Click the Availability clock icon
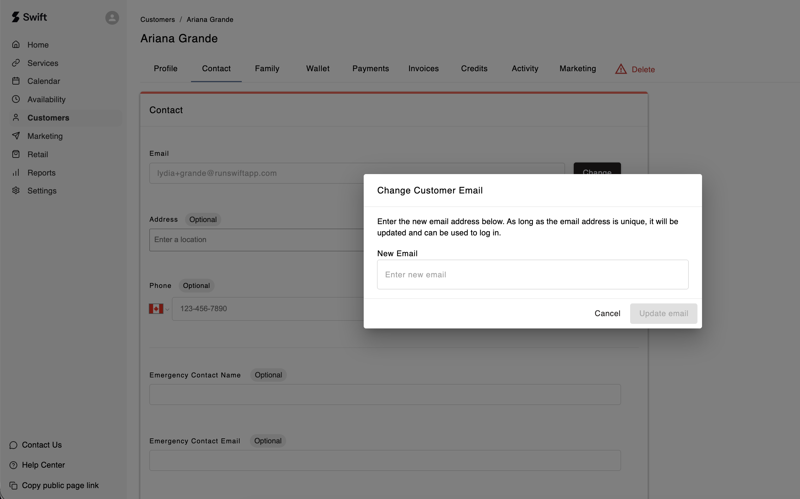 (x=16, y=99)
